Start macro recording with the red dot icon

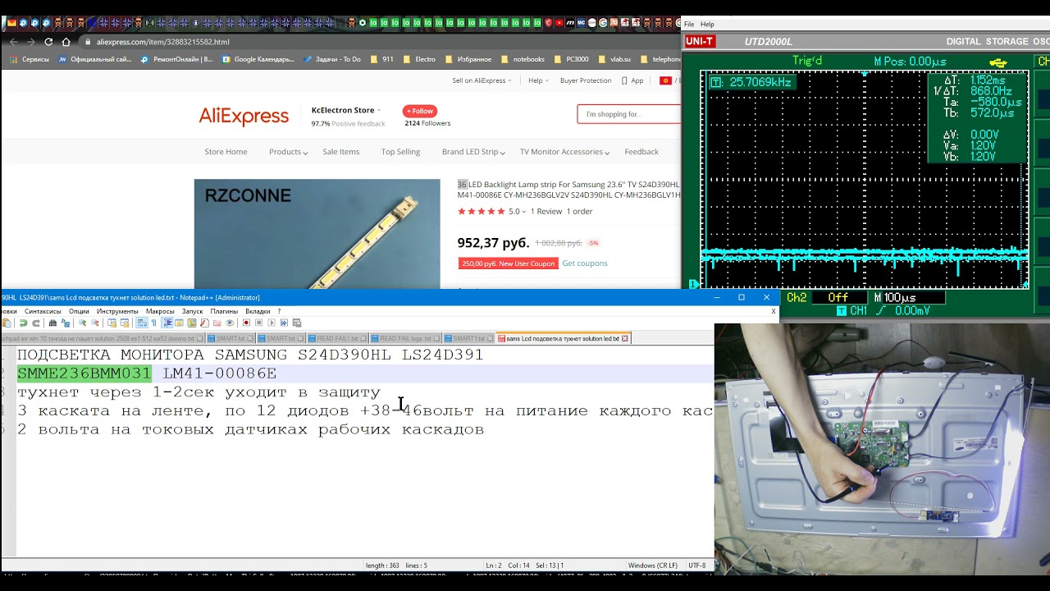(246, 323)
